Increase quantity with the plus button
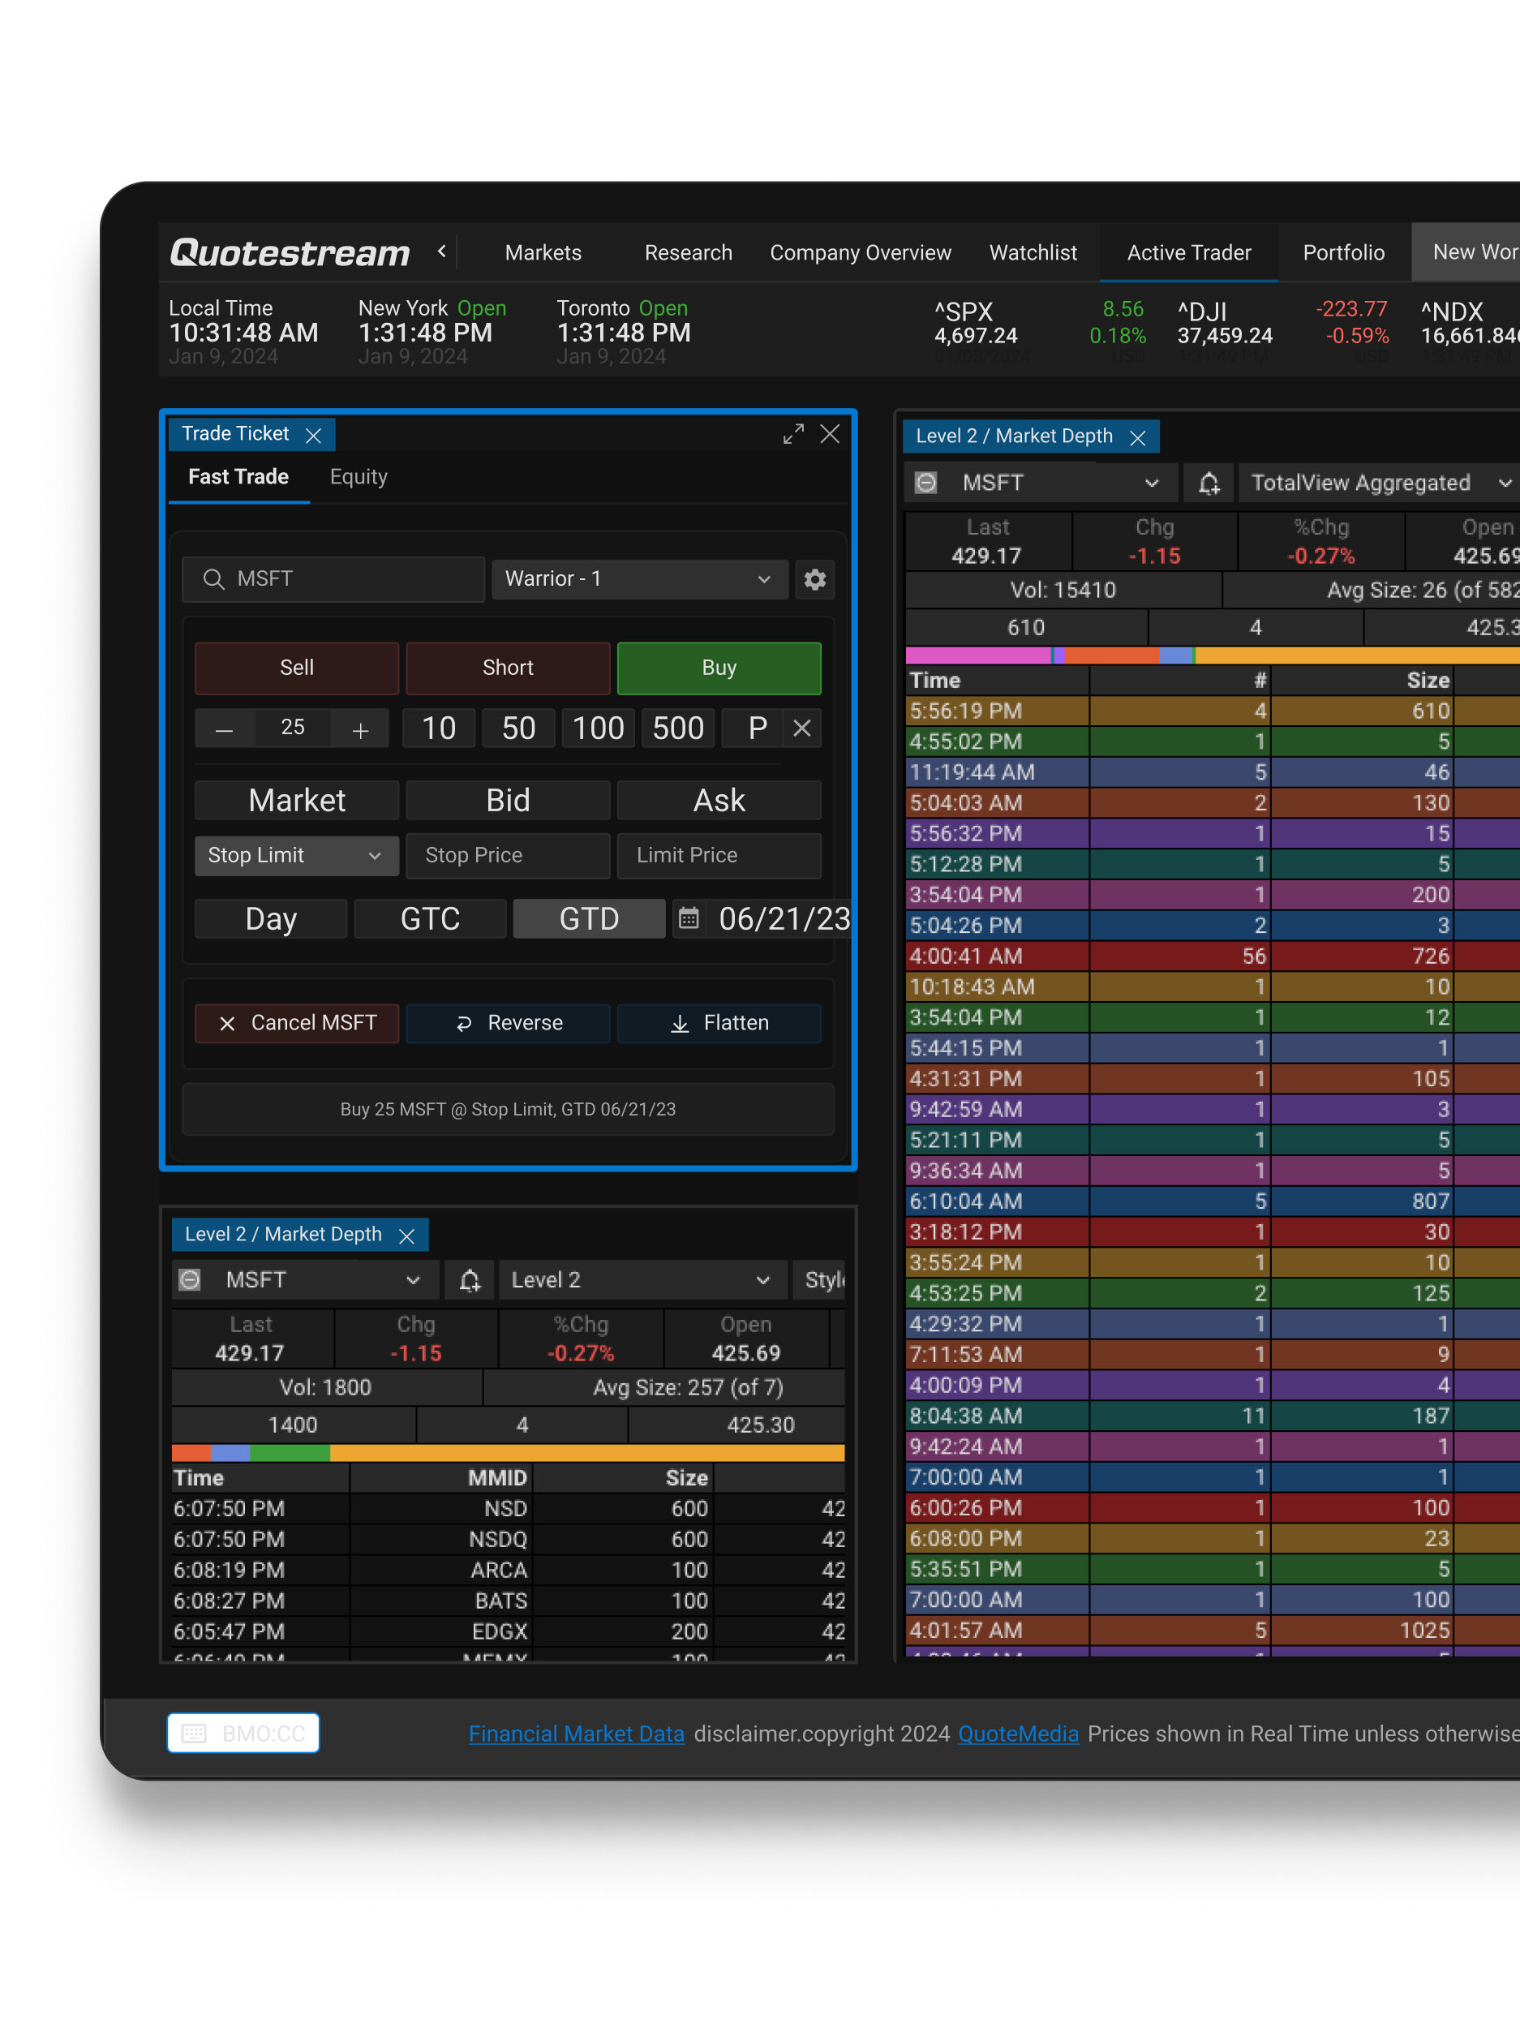1520x2020 pixels. click(x=361, y=728)
